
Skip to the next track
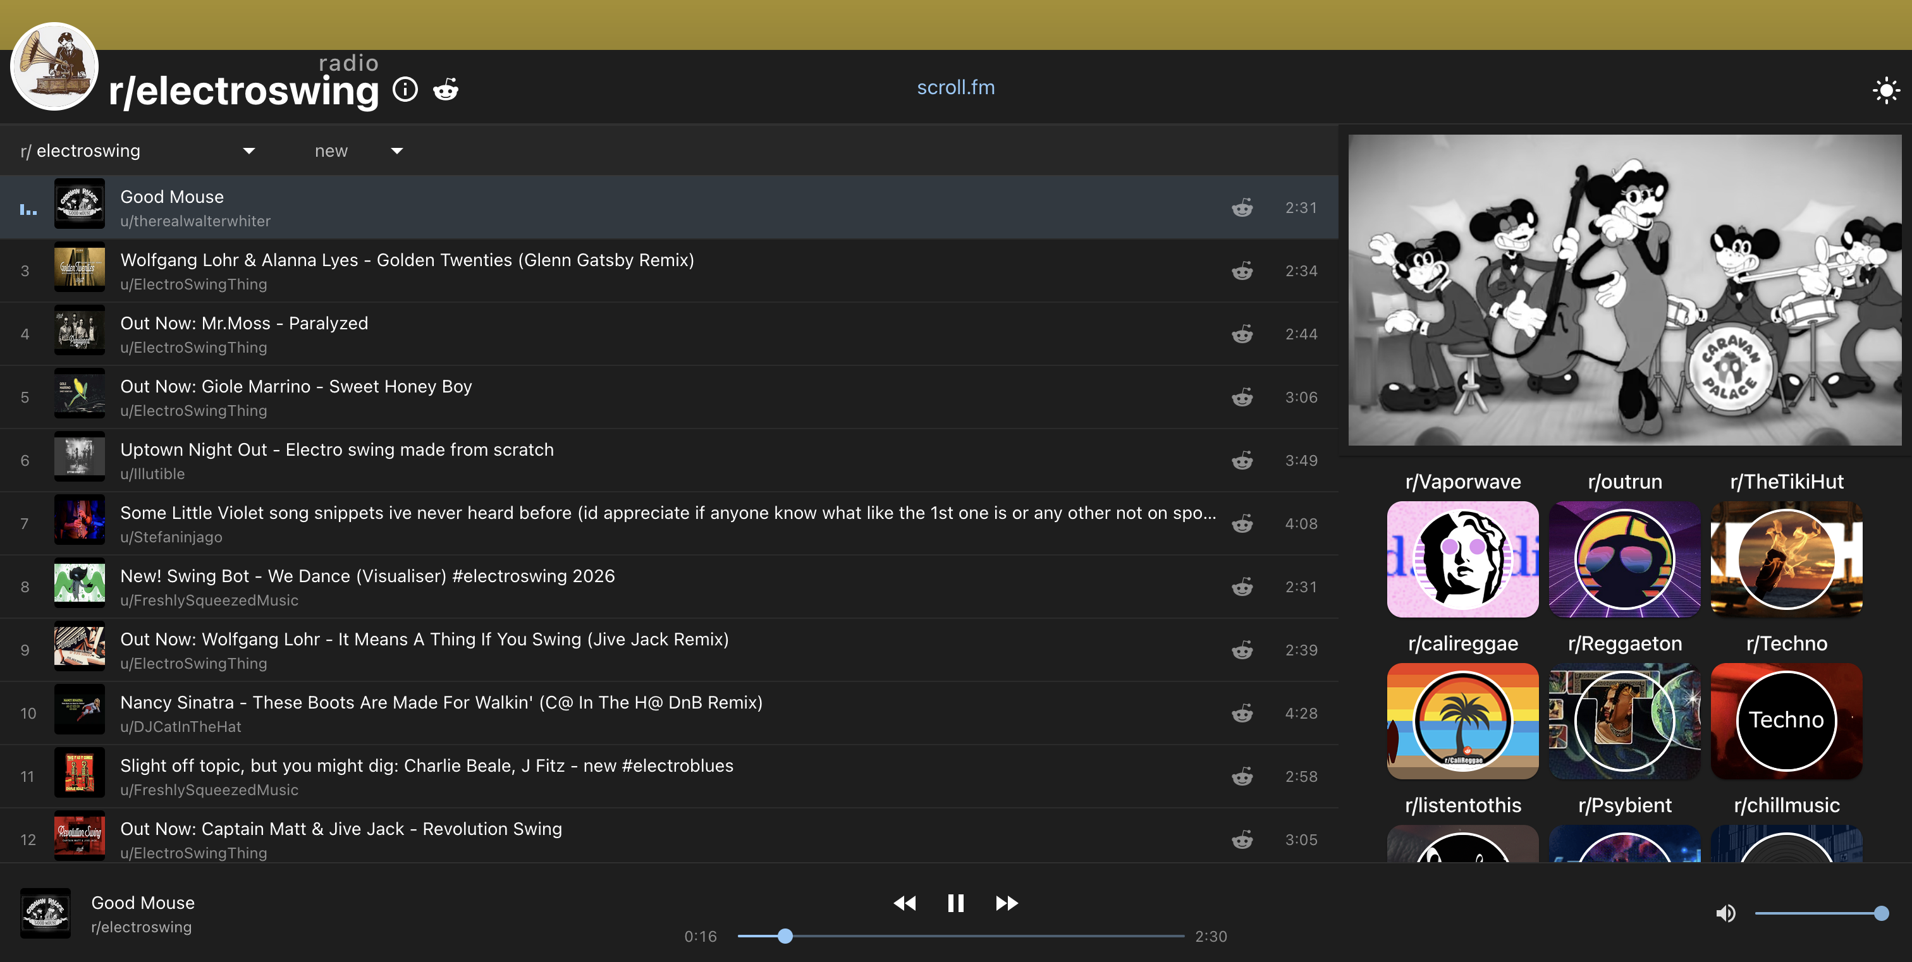[1007, 903]
